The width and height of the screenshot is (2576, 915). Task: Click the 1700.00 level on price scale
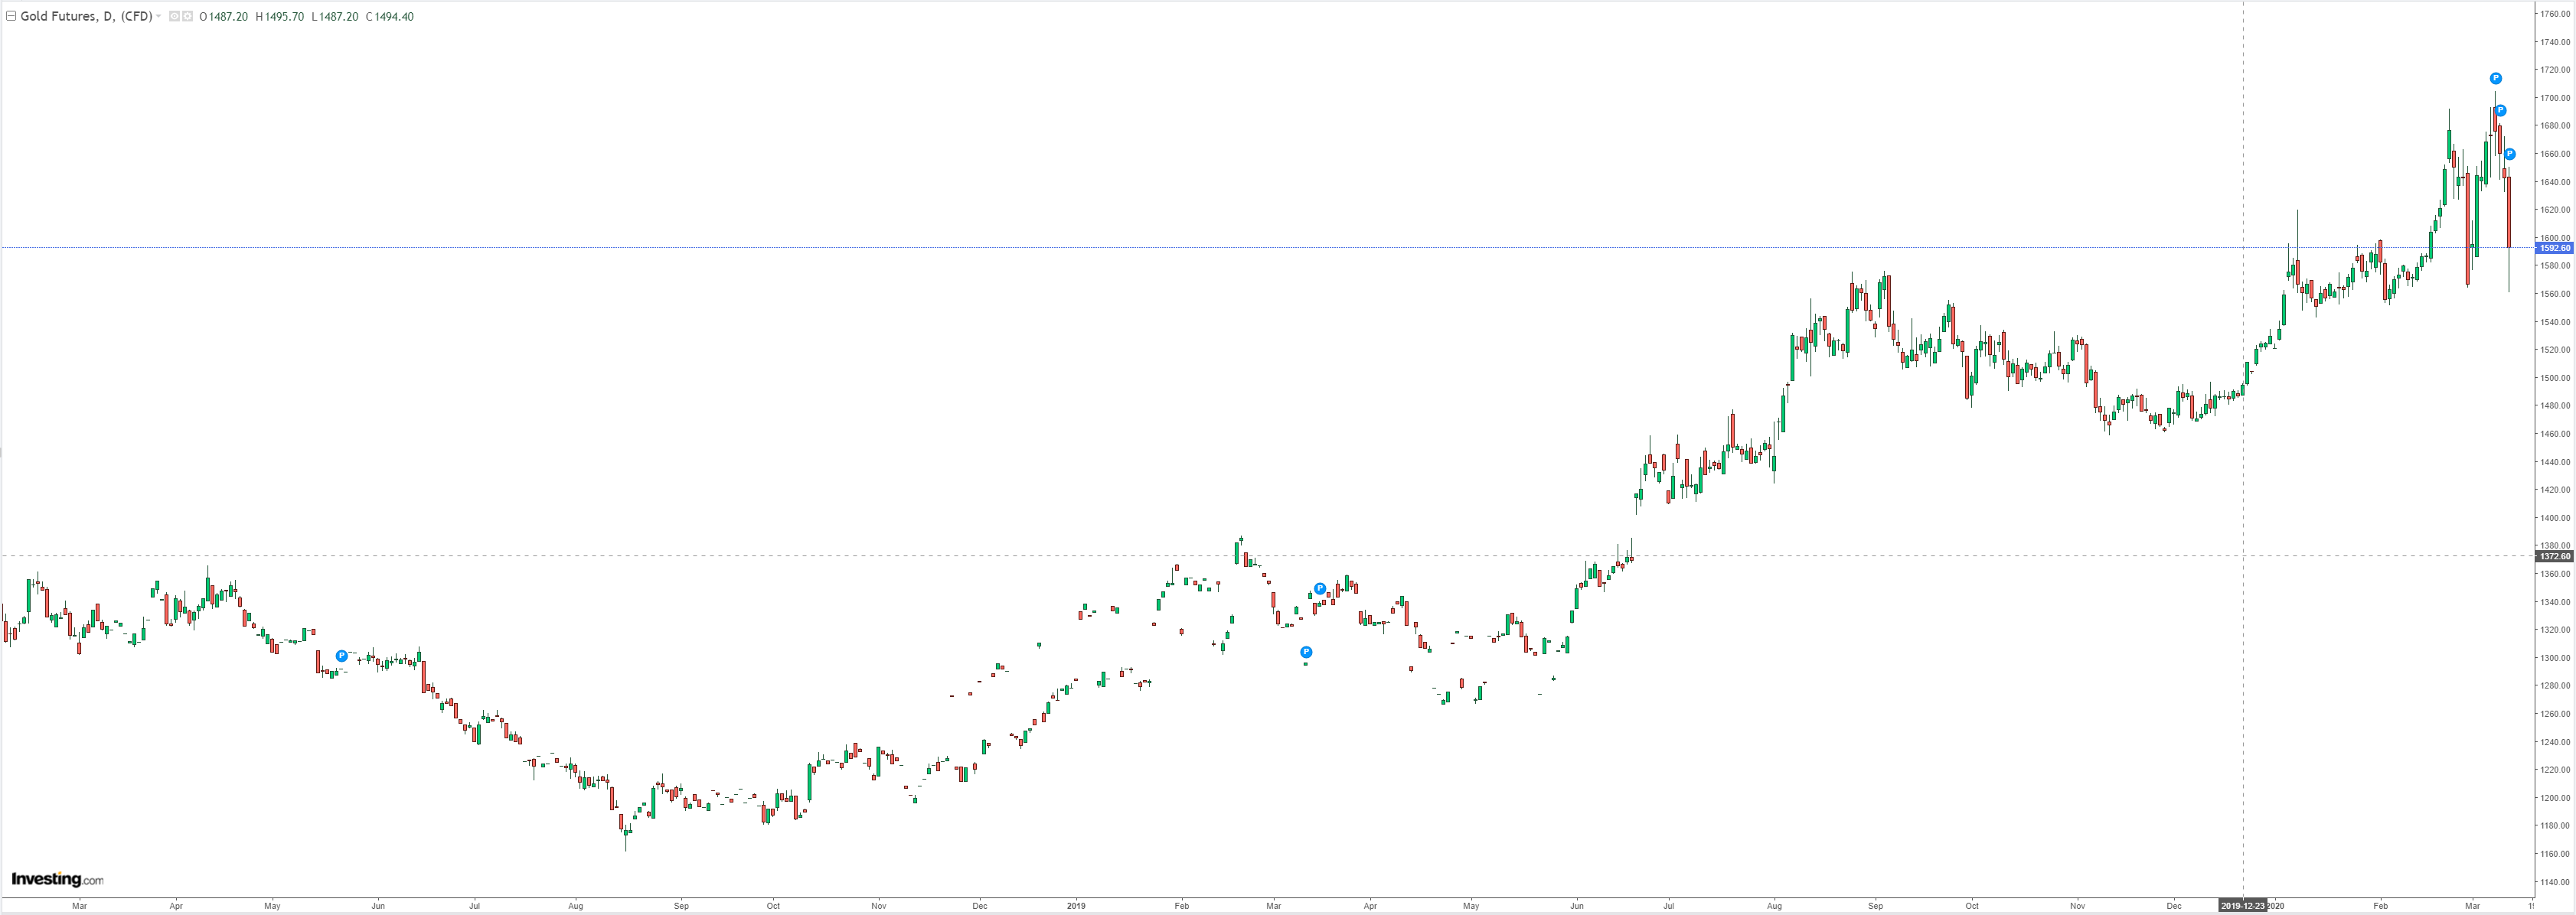[2555, 98]
